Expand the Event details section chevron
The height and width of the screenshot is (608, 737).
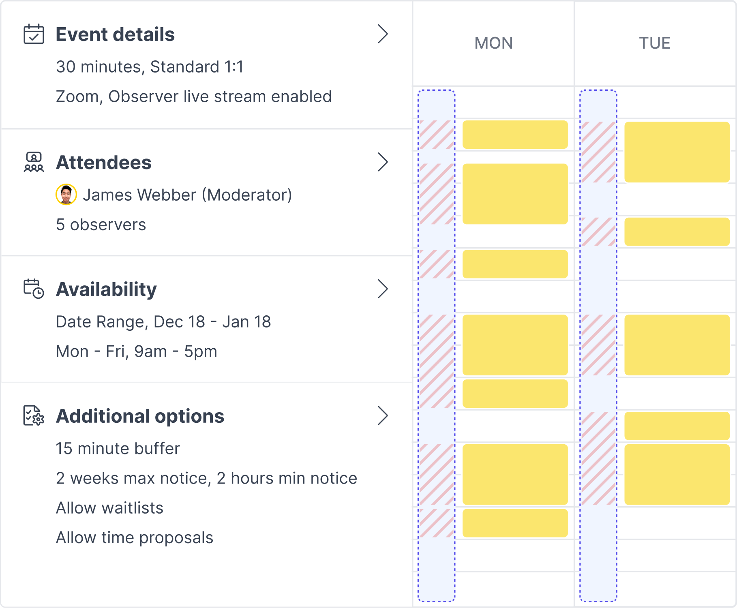[383, 34]
